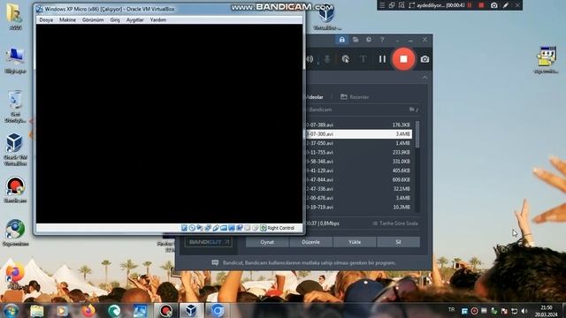Click Tarihe Göre Sırala sort option
The image size is (566, 318).
coord(395,223)
